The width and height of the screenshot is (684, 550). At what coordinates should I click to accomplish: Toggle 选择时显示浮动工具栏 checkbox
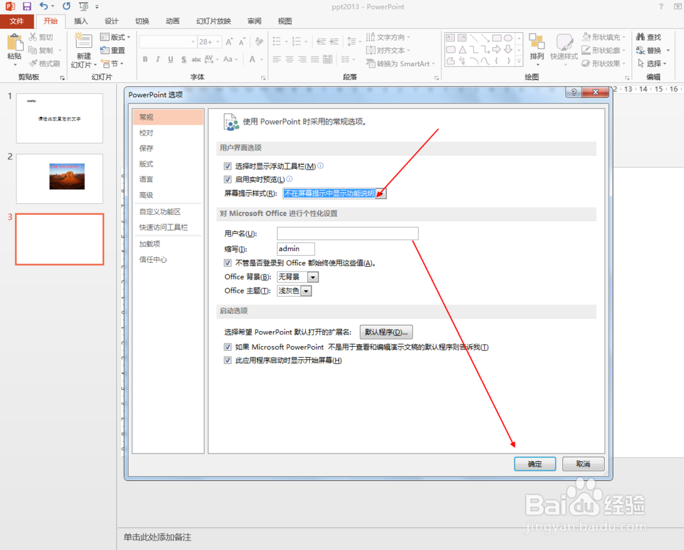pyautogui.click(x=227, y=166)
